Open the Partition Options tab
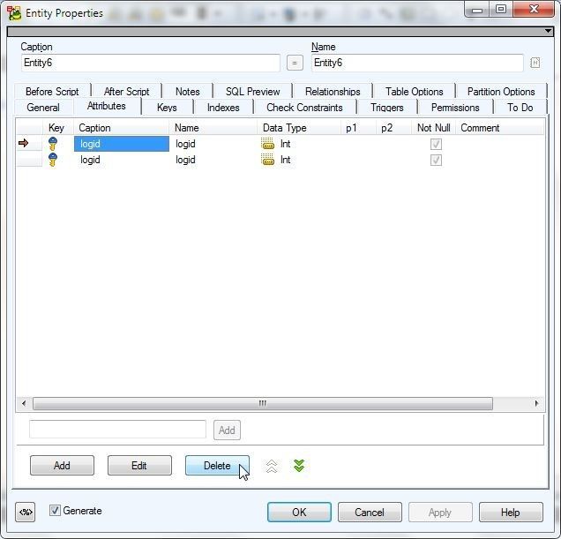The width and height of the screenshot is (561, 539). pyautogui.click(x=501, y=91)
